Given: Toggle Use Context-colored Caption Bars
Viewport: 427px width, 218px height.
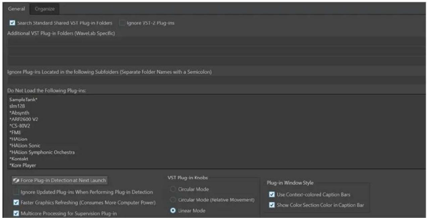Looking at the screenshot, I should [272, 195].
